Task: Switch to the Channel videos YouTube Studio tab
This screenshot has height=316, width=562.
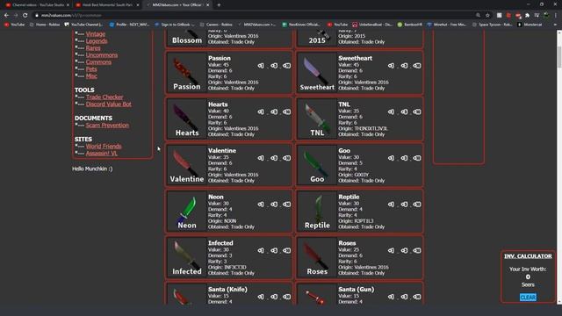Action: coord(38,5)
